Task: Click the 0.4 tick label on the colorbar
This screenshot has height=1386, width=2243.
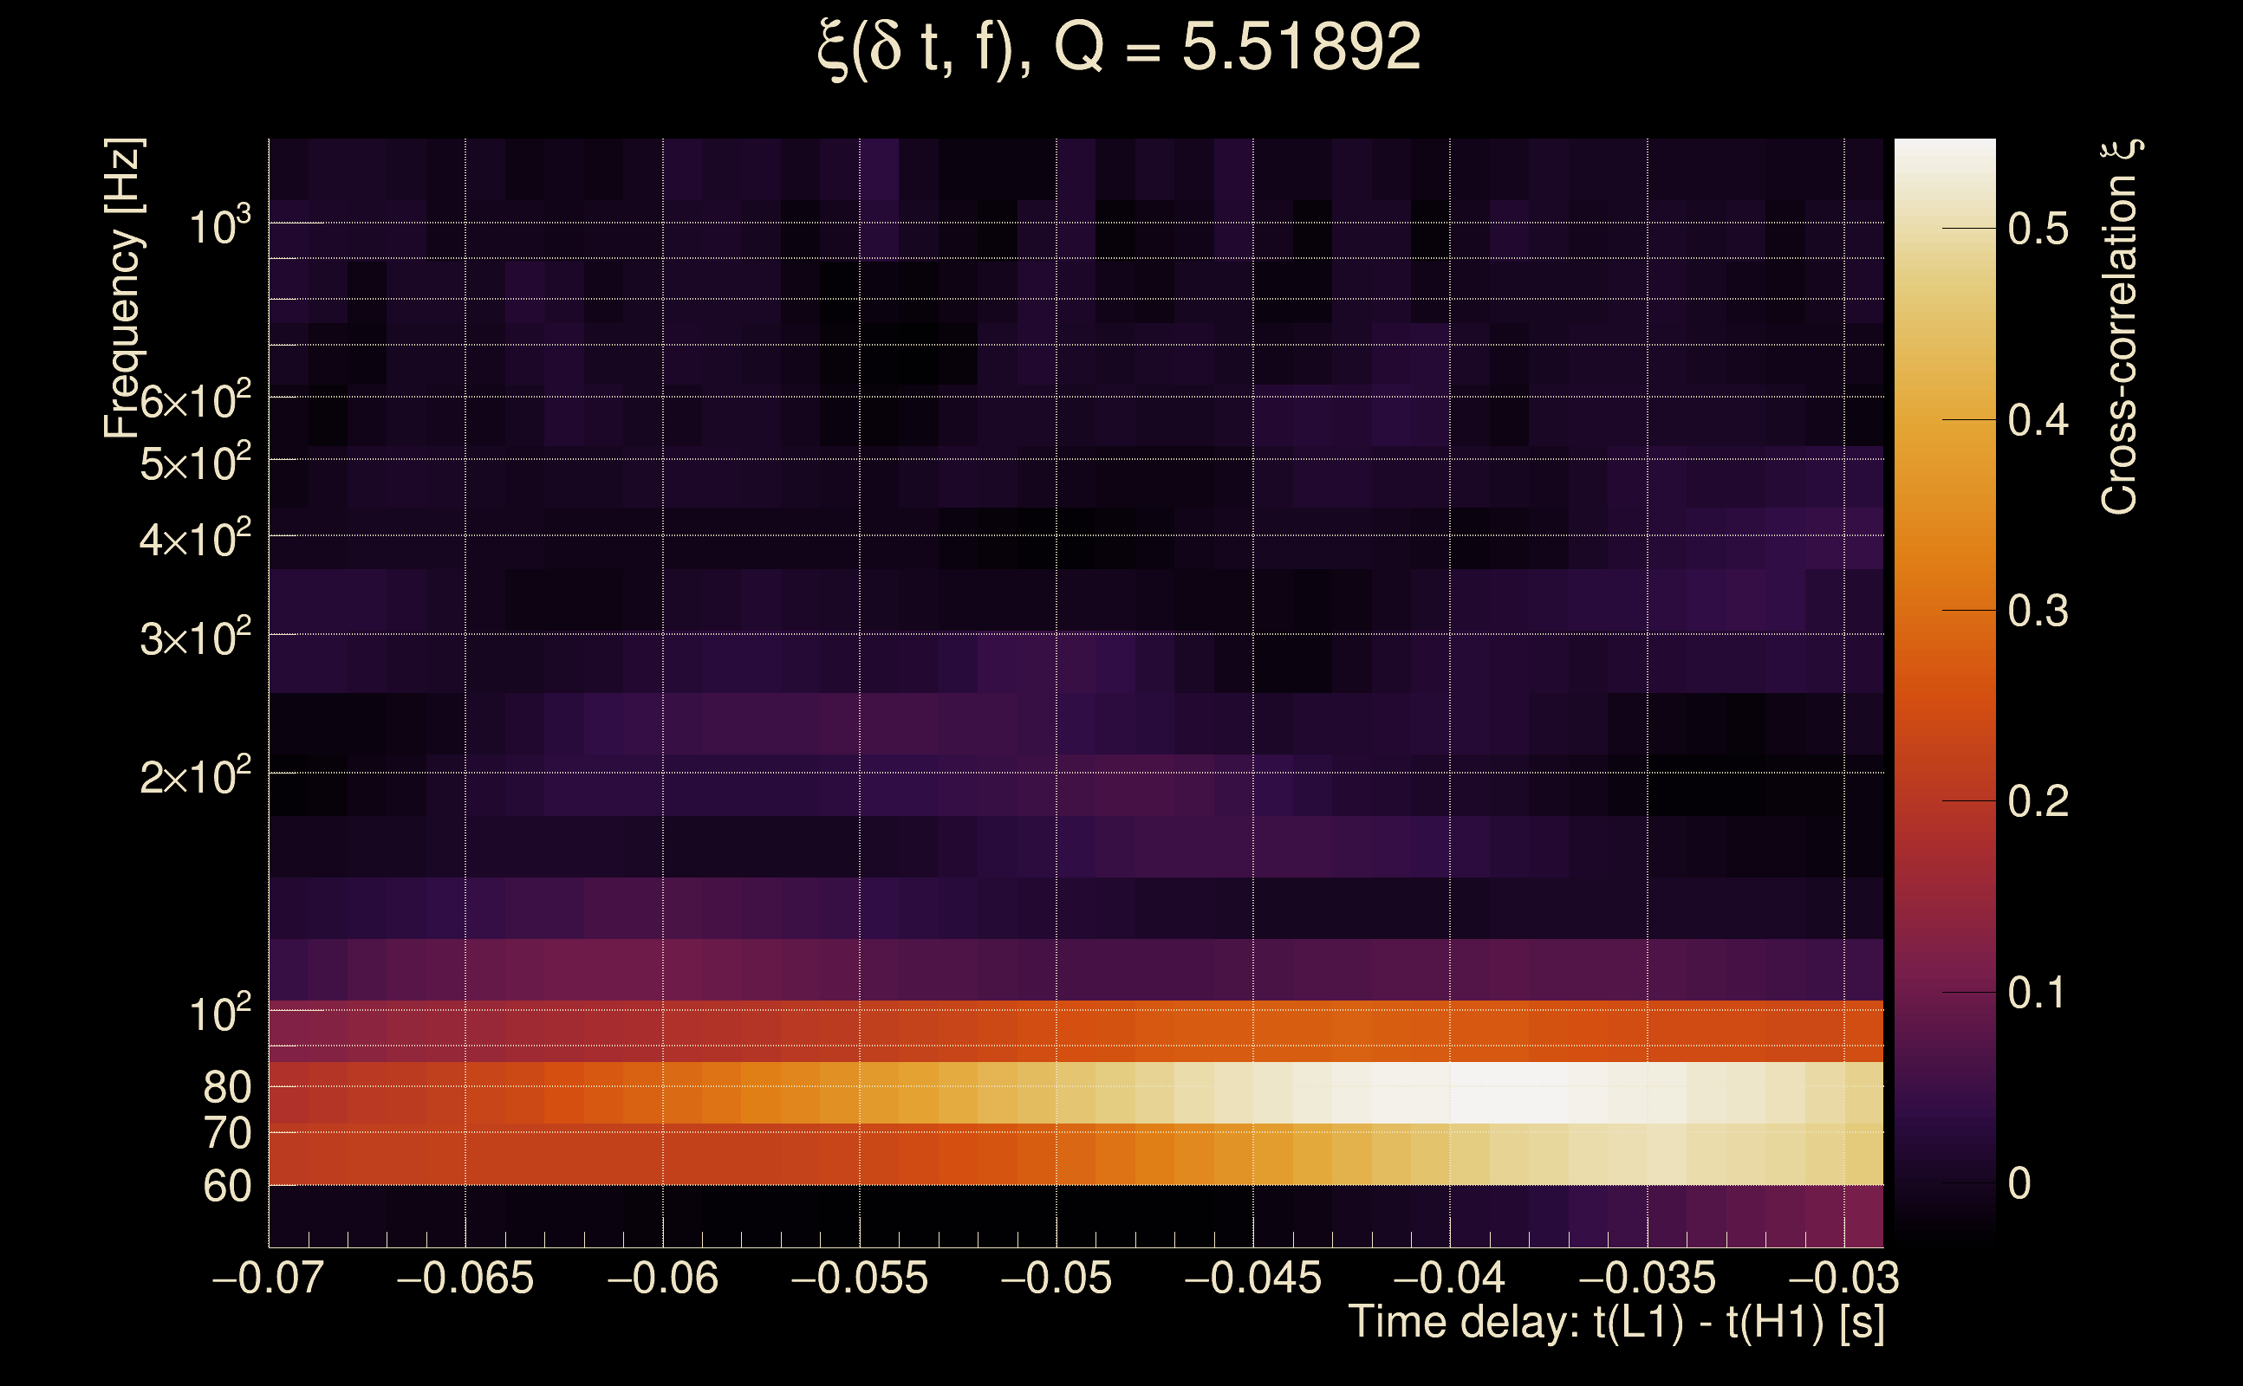Action: [2038, 420]
